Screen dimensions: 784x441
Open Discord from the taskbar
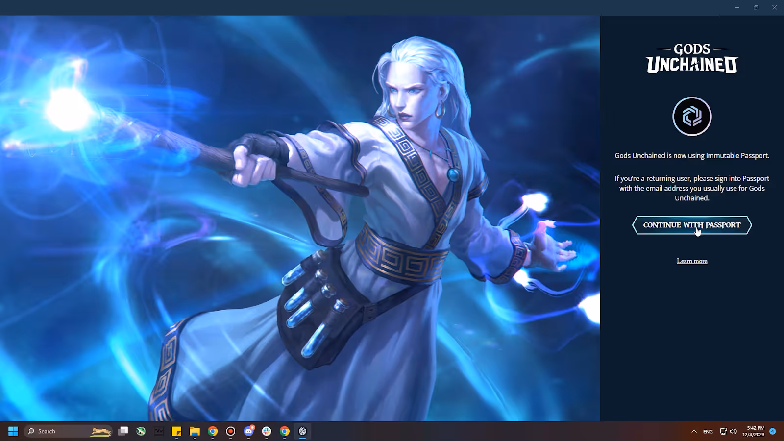click(x=249, y=431)
